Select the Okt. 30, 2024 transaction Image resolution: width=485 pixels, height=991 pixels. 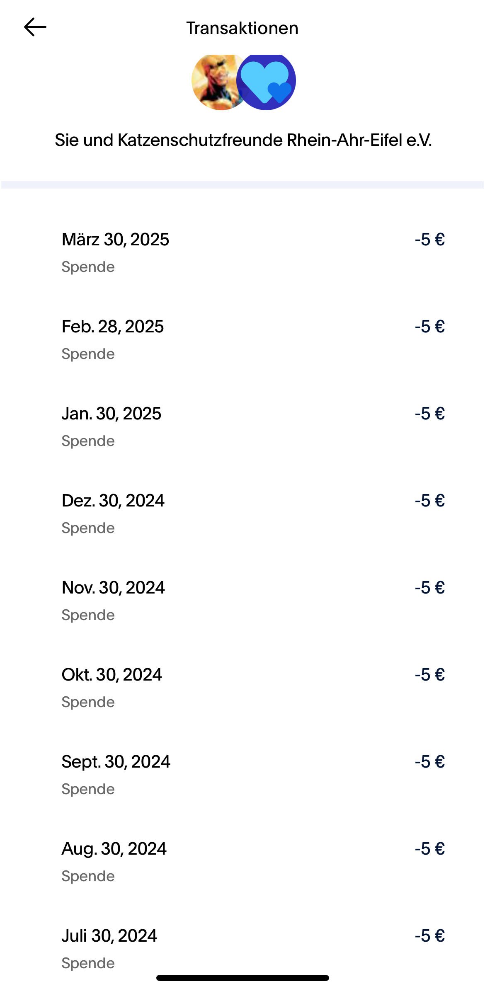(x=112, y=675)
